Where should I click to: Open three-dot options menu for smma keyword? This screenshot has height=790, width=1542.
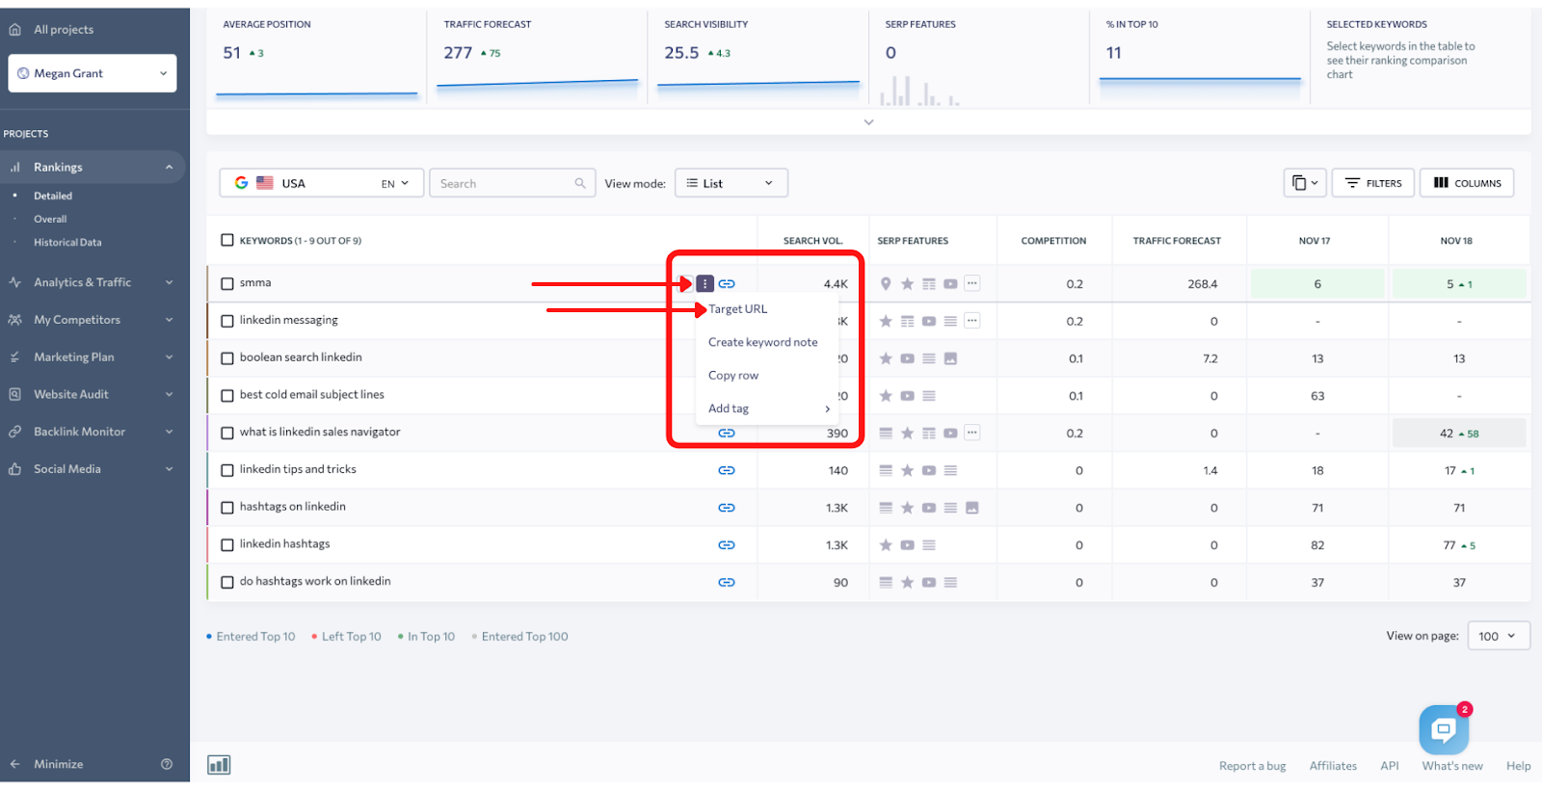(705, 283)
